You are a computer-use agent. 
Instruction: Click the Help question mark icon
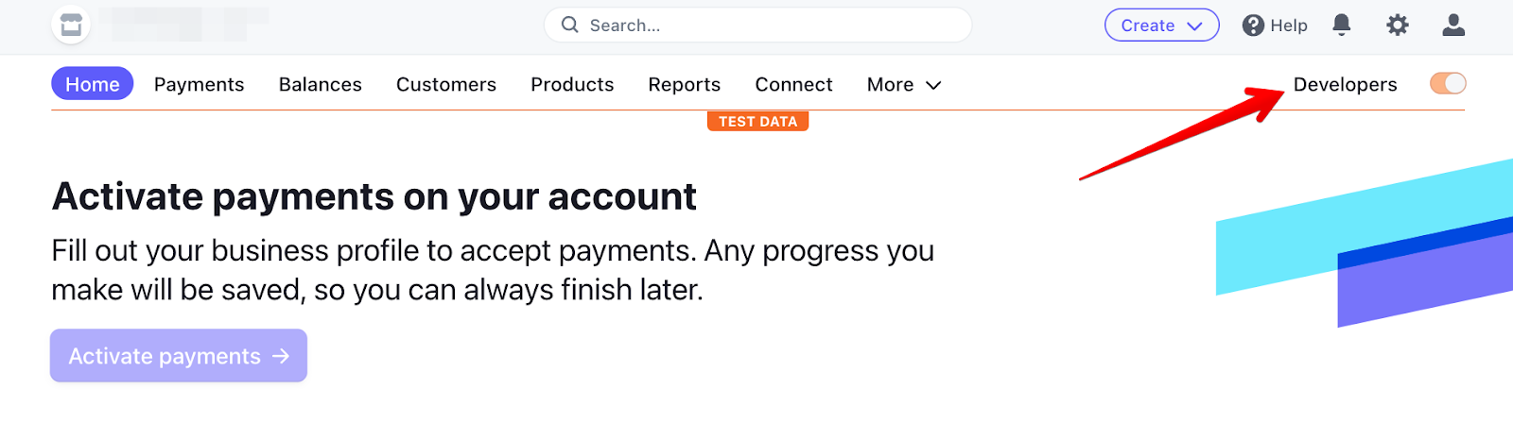(x=1253, y=25)
